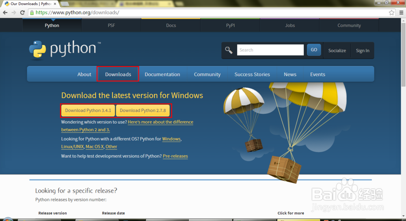Follow the Linux/UNIX link

pos(72,147)
